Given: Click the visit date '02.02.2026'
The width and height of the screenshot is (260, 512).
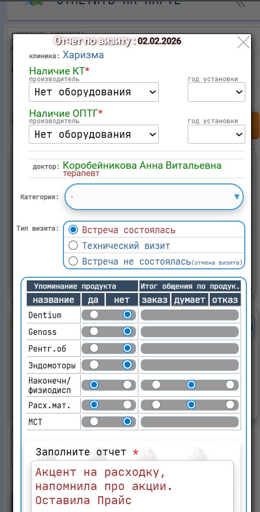Looking at the screenshot, I should coord(159,41).
